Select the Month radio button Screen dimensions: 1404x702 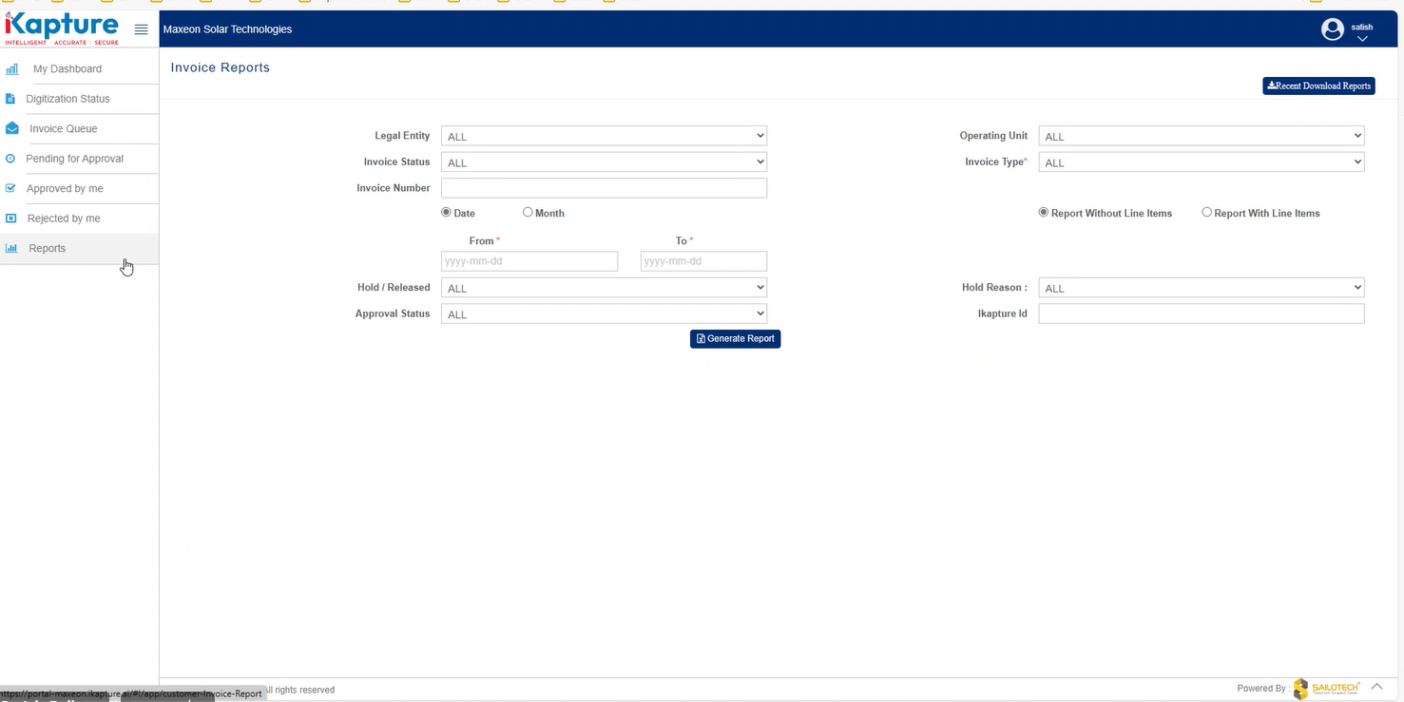point(528,212)
